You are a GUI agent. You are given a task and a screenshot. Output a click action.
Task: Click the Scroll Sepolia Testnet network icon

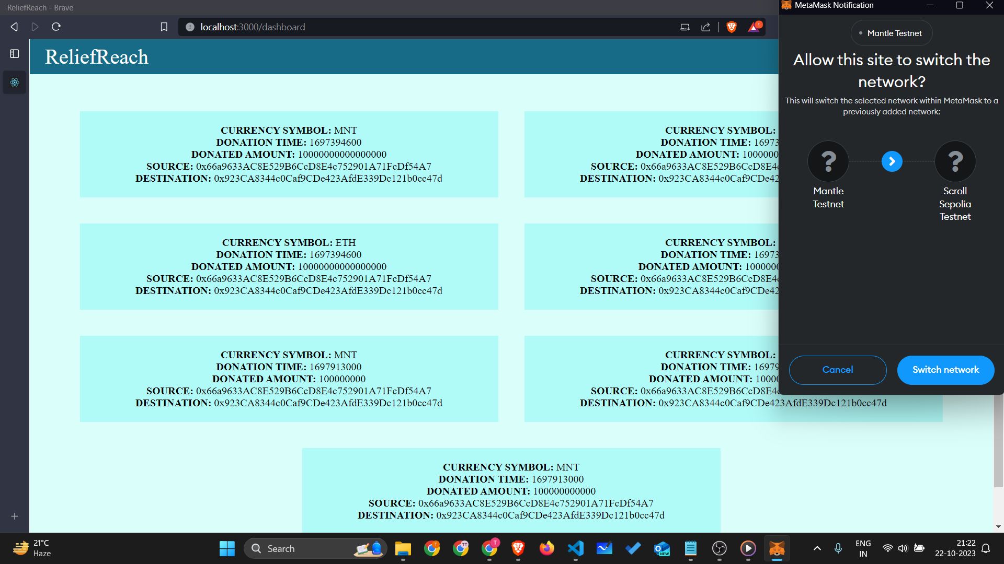[x=955, y=160]
